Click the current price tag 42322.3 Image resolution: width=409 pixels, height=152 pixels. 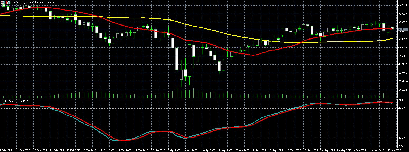pos(403,29)
